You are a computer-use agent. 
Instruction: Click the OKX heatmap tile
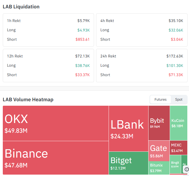click(56, 123)
